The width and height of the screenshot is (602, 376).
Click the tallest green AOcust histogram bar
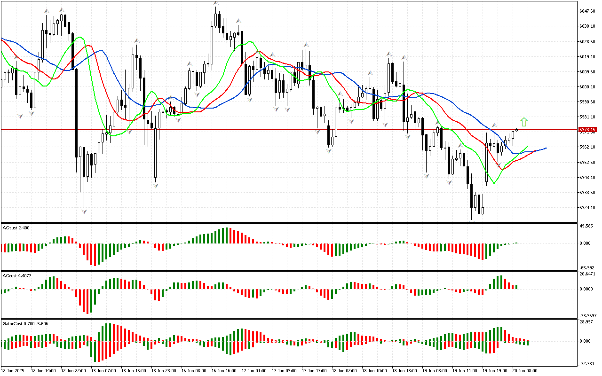pyautogui.click(x=227, y=235)
